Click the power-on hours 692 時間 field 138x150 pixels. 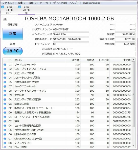[x=125, y=44]
